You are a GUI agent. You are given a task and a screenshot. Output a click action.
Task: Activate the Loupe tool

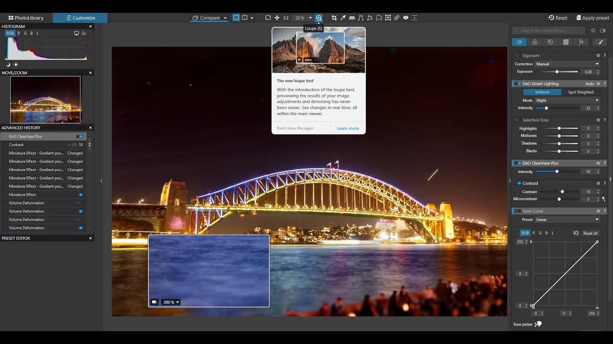318,18
